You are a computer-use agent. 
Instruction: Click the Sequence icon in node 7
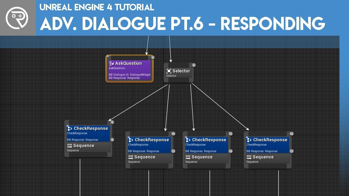click(x=70, y=146)
